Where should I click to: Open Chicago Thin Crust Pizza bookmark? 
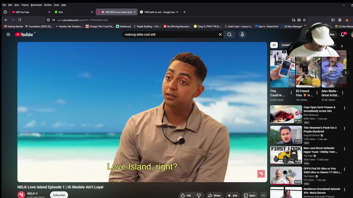tap(100, 26)
